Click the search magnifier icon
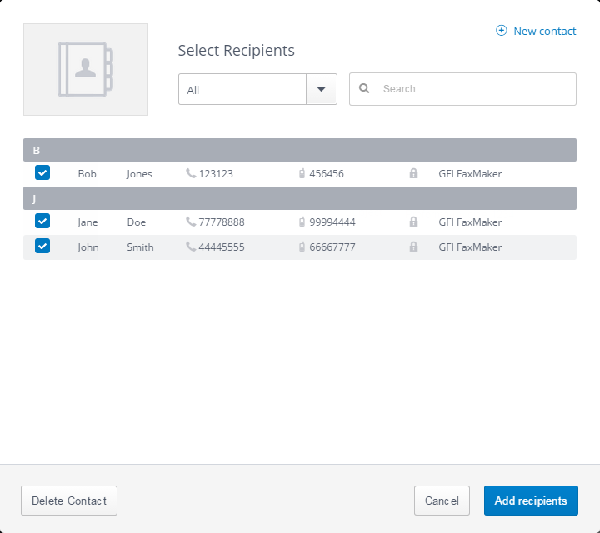This screenshot has height=533, width=600. point(364,89)
